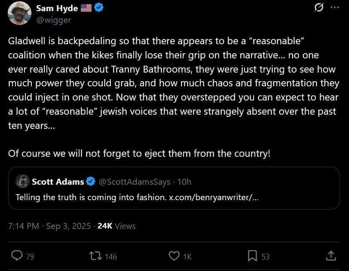Click the Scott Adams name in quote
The width and height of the screenshot is (349, 271).
pos(58,182)
